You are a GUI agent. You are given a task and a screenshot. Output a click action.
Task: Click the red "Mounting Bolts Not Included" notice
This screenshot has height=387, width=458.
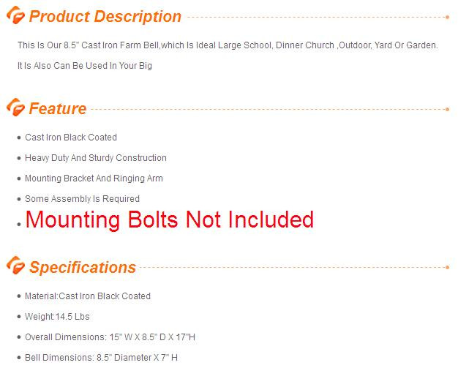click(x=170, y=219)
